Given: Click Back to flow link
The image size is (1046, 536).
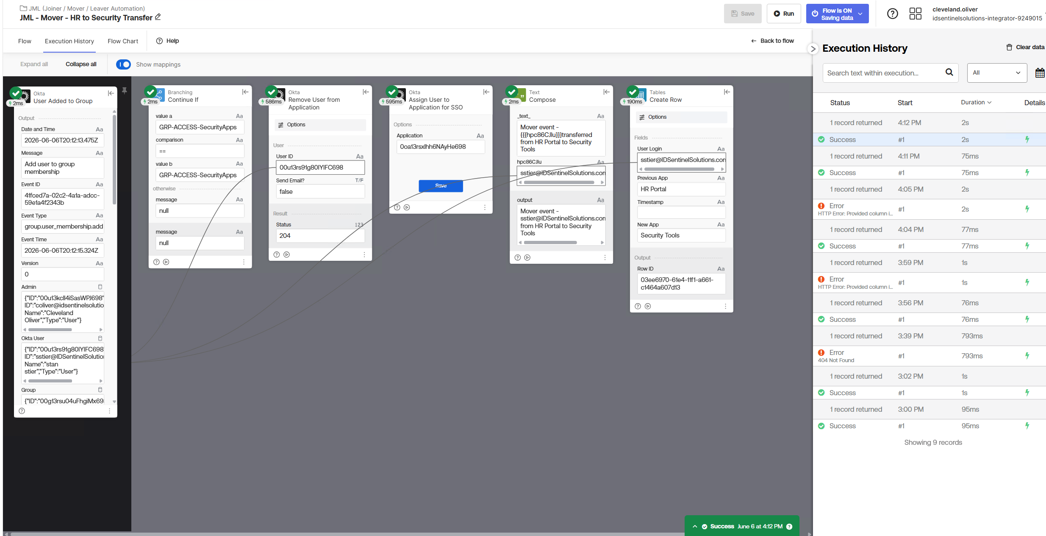Looking at the screenshot, I should pyautogui.click(x=772, y=41).
